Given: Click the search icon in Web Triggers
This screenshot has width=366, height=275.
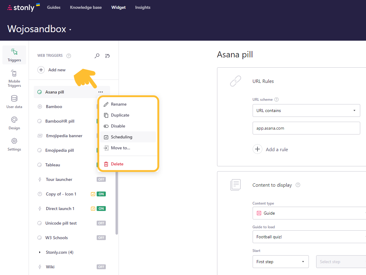Looking at the screenshot, I should tap(97, 56).
